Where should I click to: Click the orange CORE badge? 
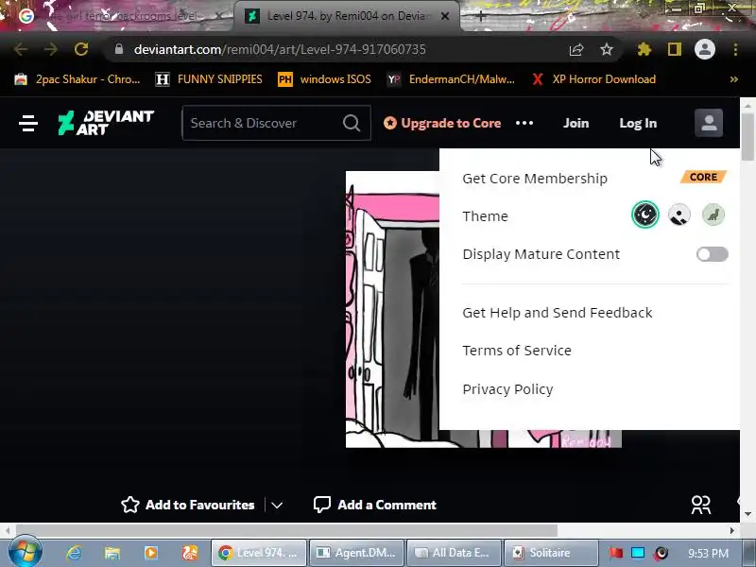[703, 177]
